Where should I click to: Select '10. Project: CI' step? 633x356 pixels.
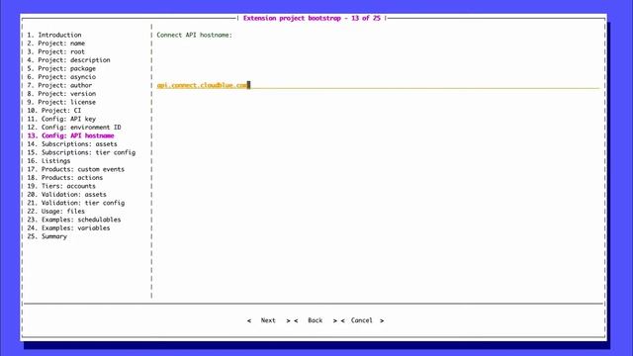(x=54, y=110)
